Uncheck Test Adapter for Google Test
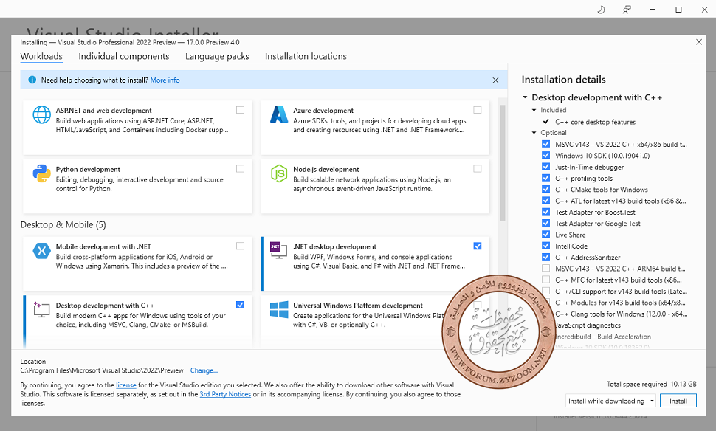The width and height of the screenshot is (716, 431). pyautogui.click(x=545, y=224)
